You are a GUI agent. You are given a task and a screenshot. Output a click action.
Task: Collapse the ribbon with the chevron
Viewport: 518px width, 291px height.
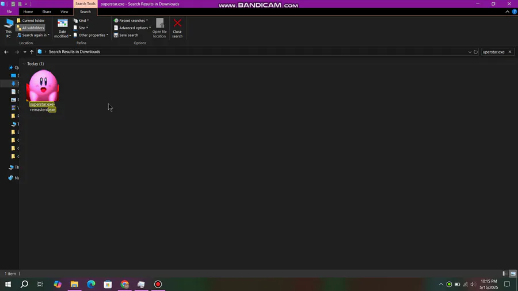(508, 12)
